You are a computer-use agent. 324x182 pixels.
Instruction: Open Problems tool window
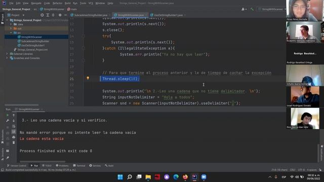coord(62,166)
